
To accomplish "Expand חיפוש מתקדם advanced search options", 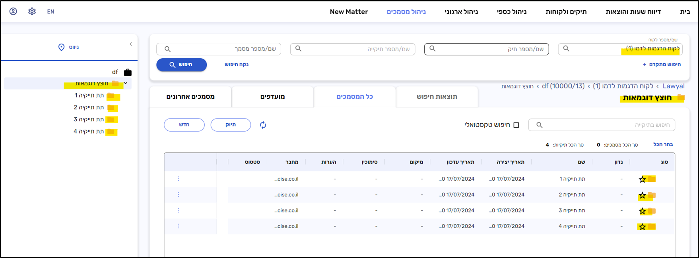I will tap(662, 65).
